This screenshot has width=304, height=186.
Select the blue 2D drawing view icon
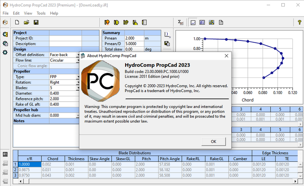coord(202,22)
